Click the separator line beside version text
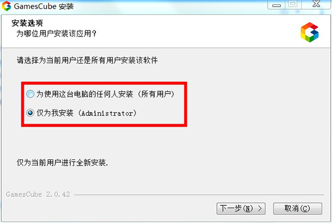332x223 pixels. point(199,195)
